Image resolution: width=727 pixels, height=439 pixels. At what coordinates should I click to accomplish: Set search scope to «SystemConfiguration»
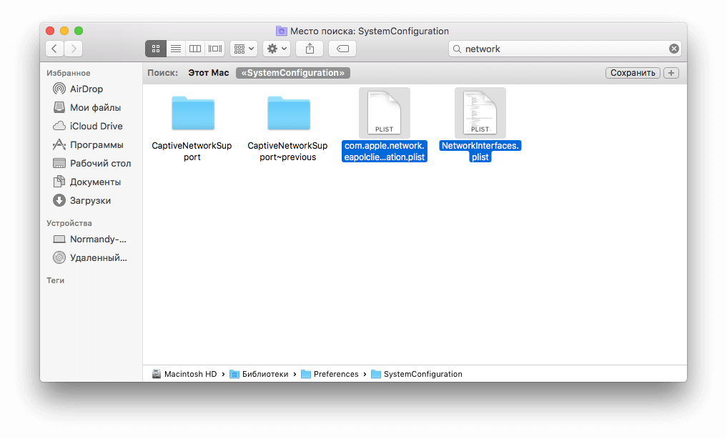pyautogui.click(x=293, y=73)
